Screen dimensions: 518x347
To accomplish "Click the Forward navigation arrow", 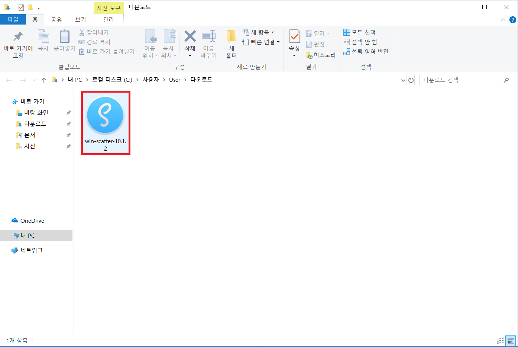I will coord(23,80).
